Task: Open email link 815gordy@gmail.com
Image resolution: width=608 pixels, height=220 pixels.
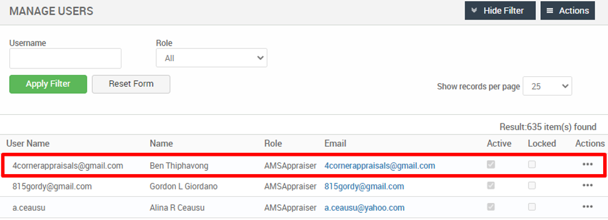Action: 364,186
